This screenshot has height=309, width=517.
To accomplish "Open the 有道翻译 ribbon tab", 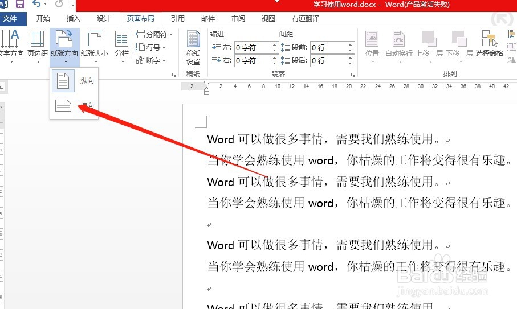I will click(x=306, y=19).
